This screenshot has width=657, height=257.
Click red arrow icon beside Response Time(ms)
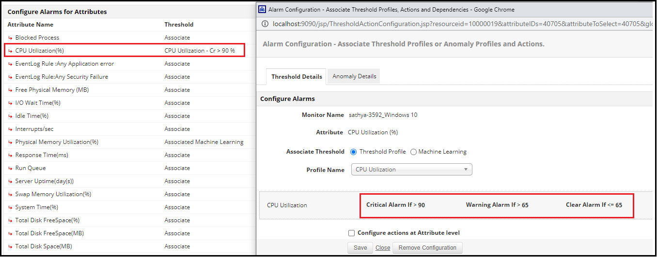pyautogui.click(x=10, y=155)
